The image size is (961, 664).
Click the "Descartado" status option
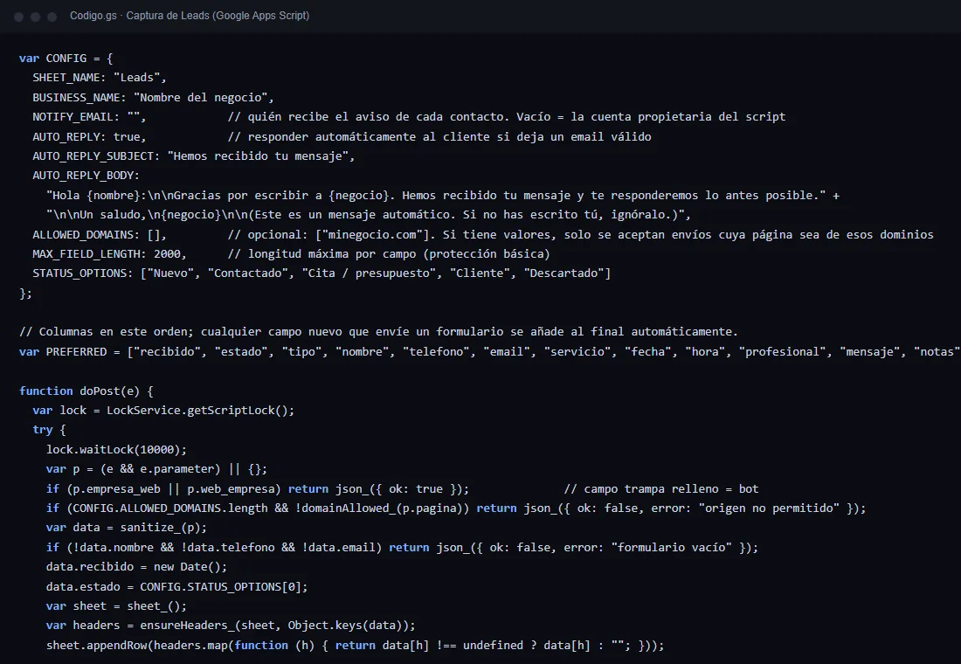[565, 273]
